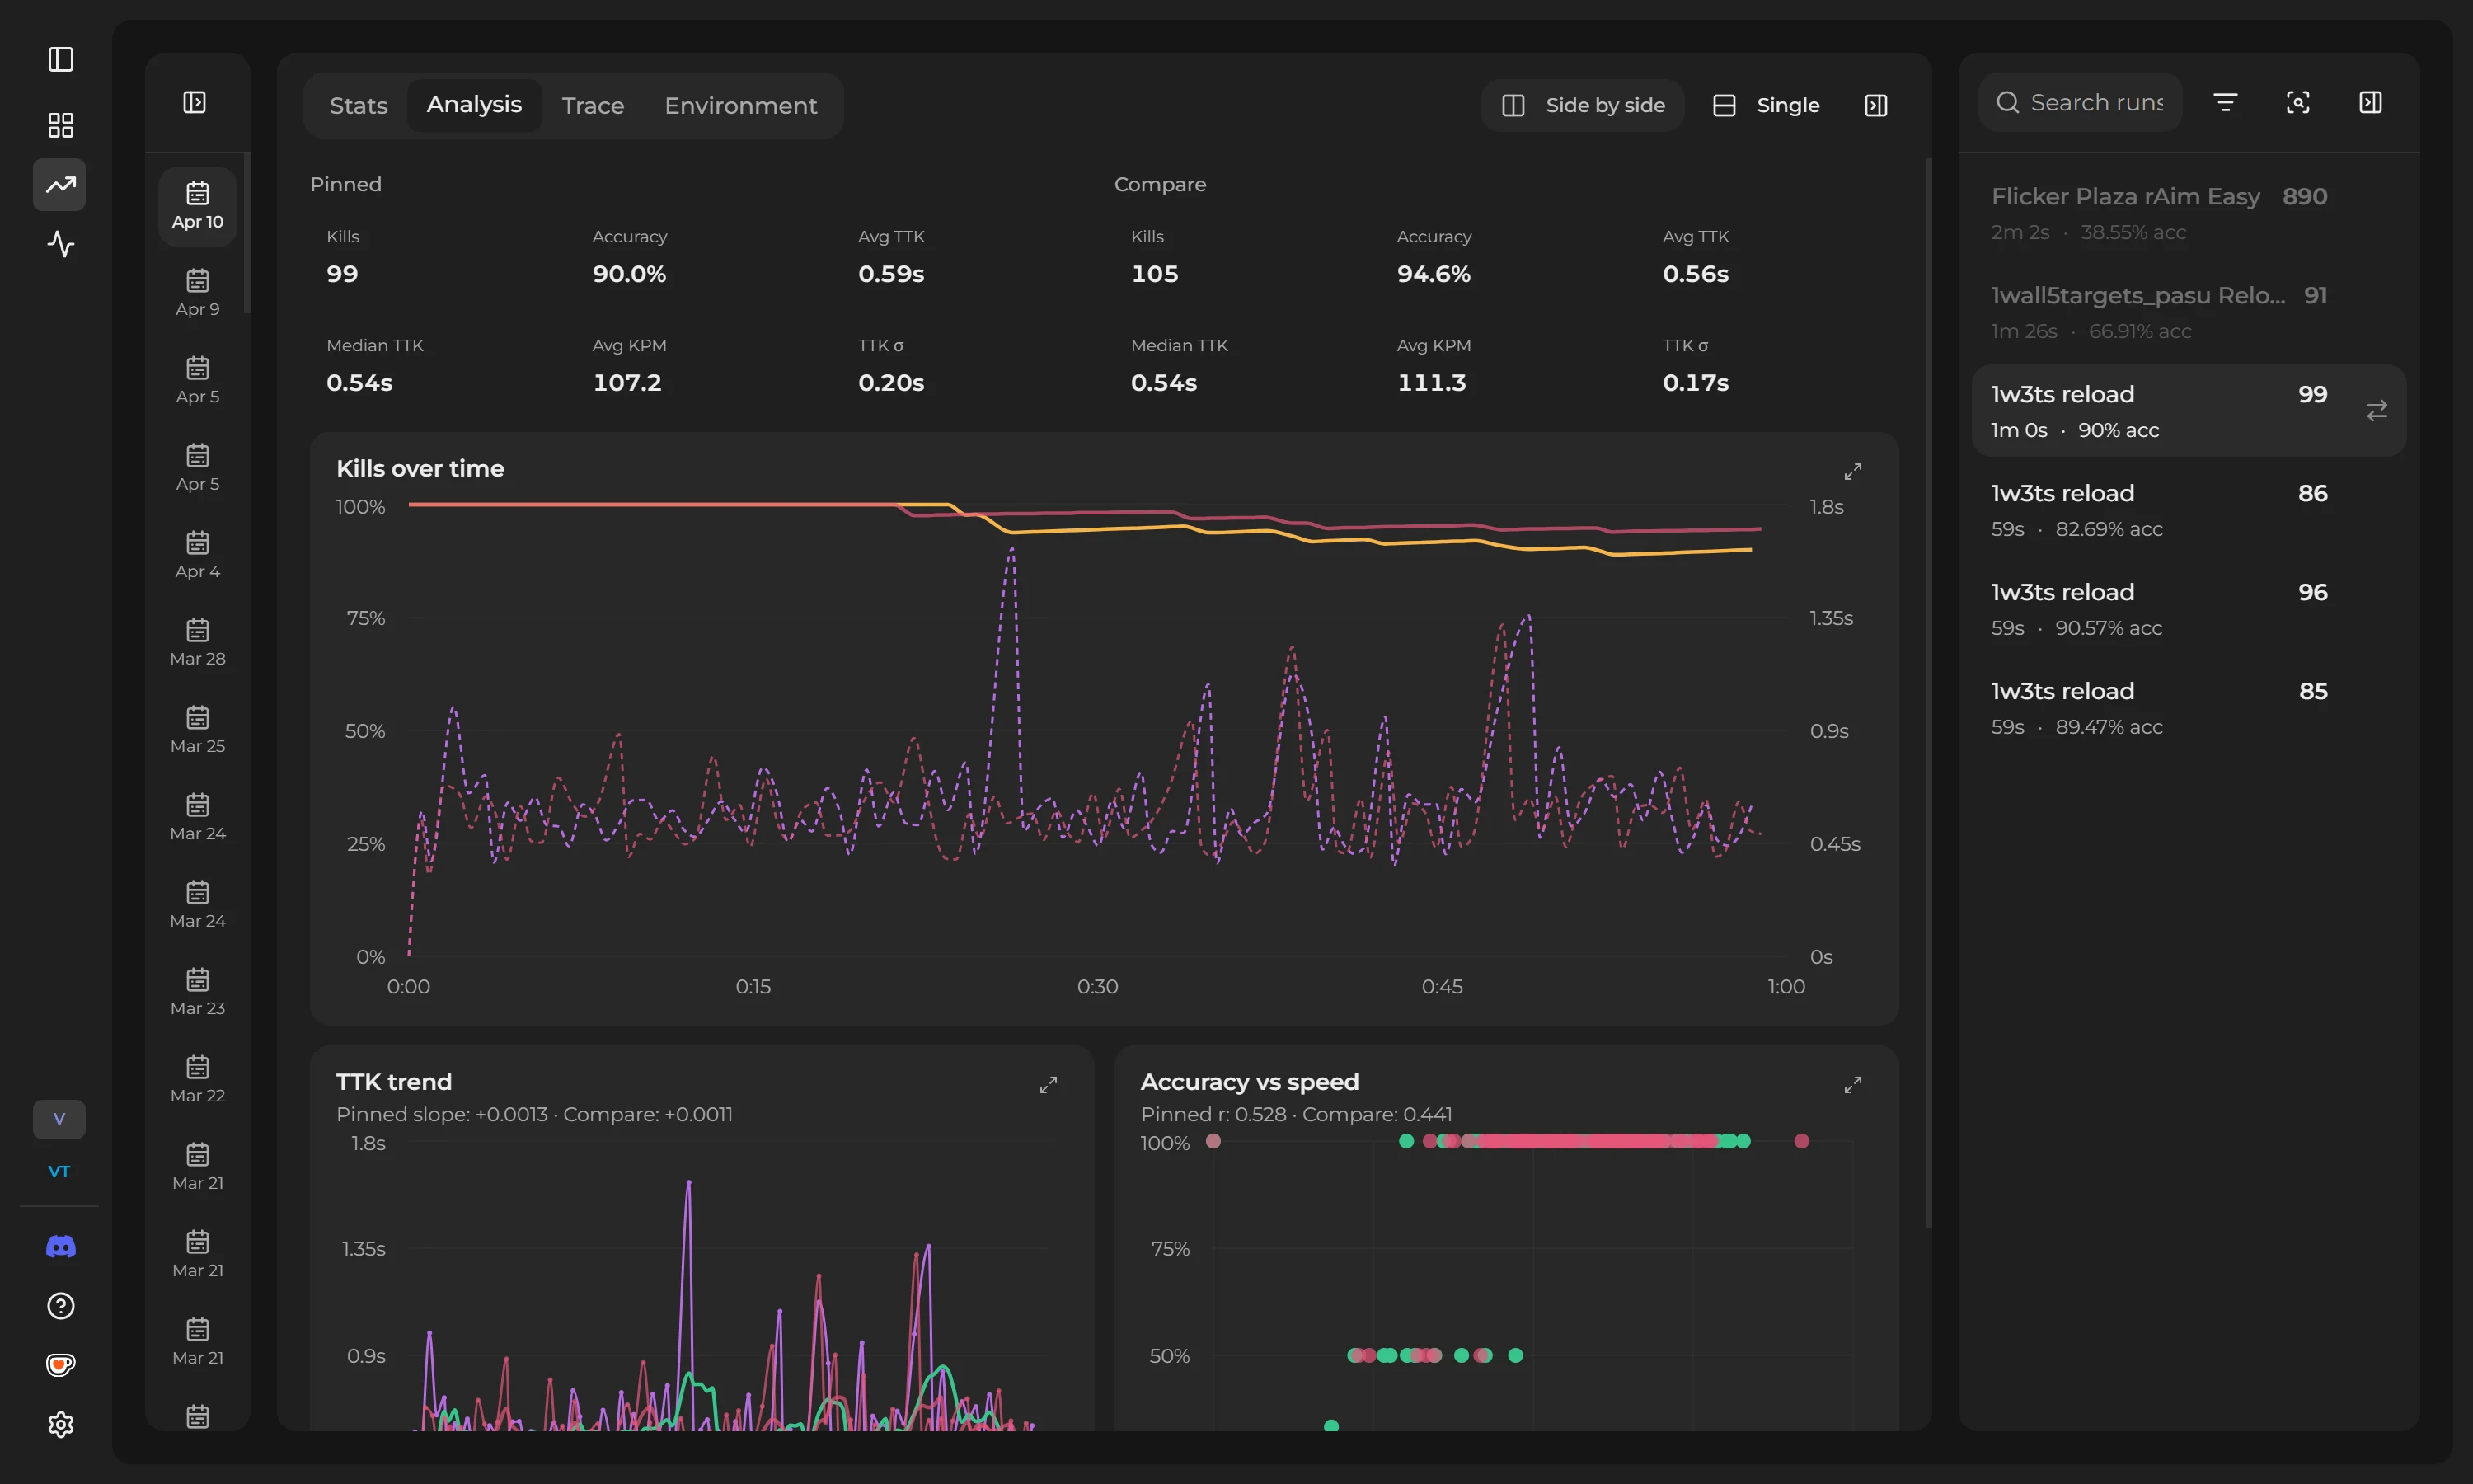
Task: Select the Analysis tab
Action: pyautogui.click(x=474, y=105)
